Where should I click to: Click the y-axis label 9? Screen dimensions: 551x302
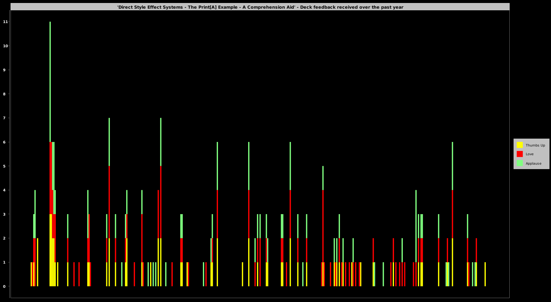pos(4,70)
